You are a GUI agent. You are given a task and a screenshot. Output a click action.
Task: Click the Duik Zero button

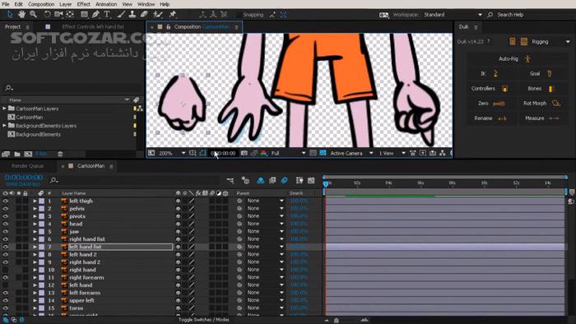[x=490, y=104]
